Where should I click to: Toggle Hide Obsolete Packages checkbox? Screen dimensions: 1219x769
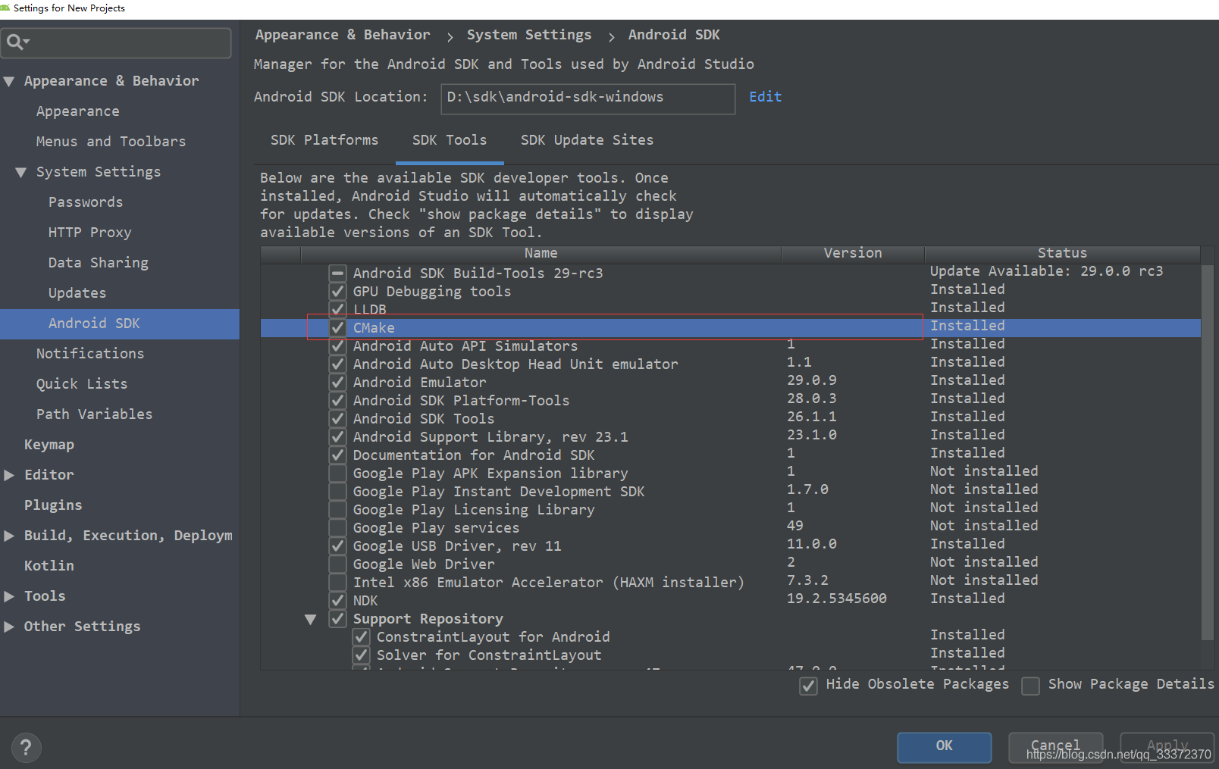coord(808,686)
